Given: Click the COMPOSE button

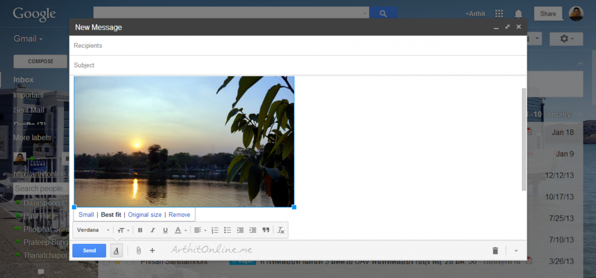Looking at the screenshot, I should coord(40,61).
